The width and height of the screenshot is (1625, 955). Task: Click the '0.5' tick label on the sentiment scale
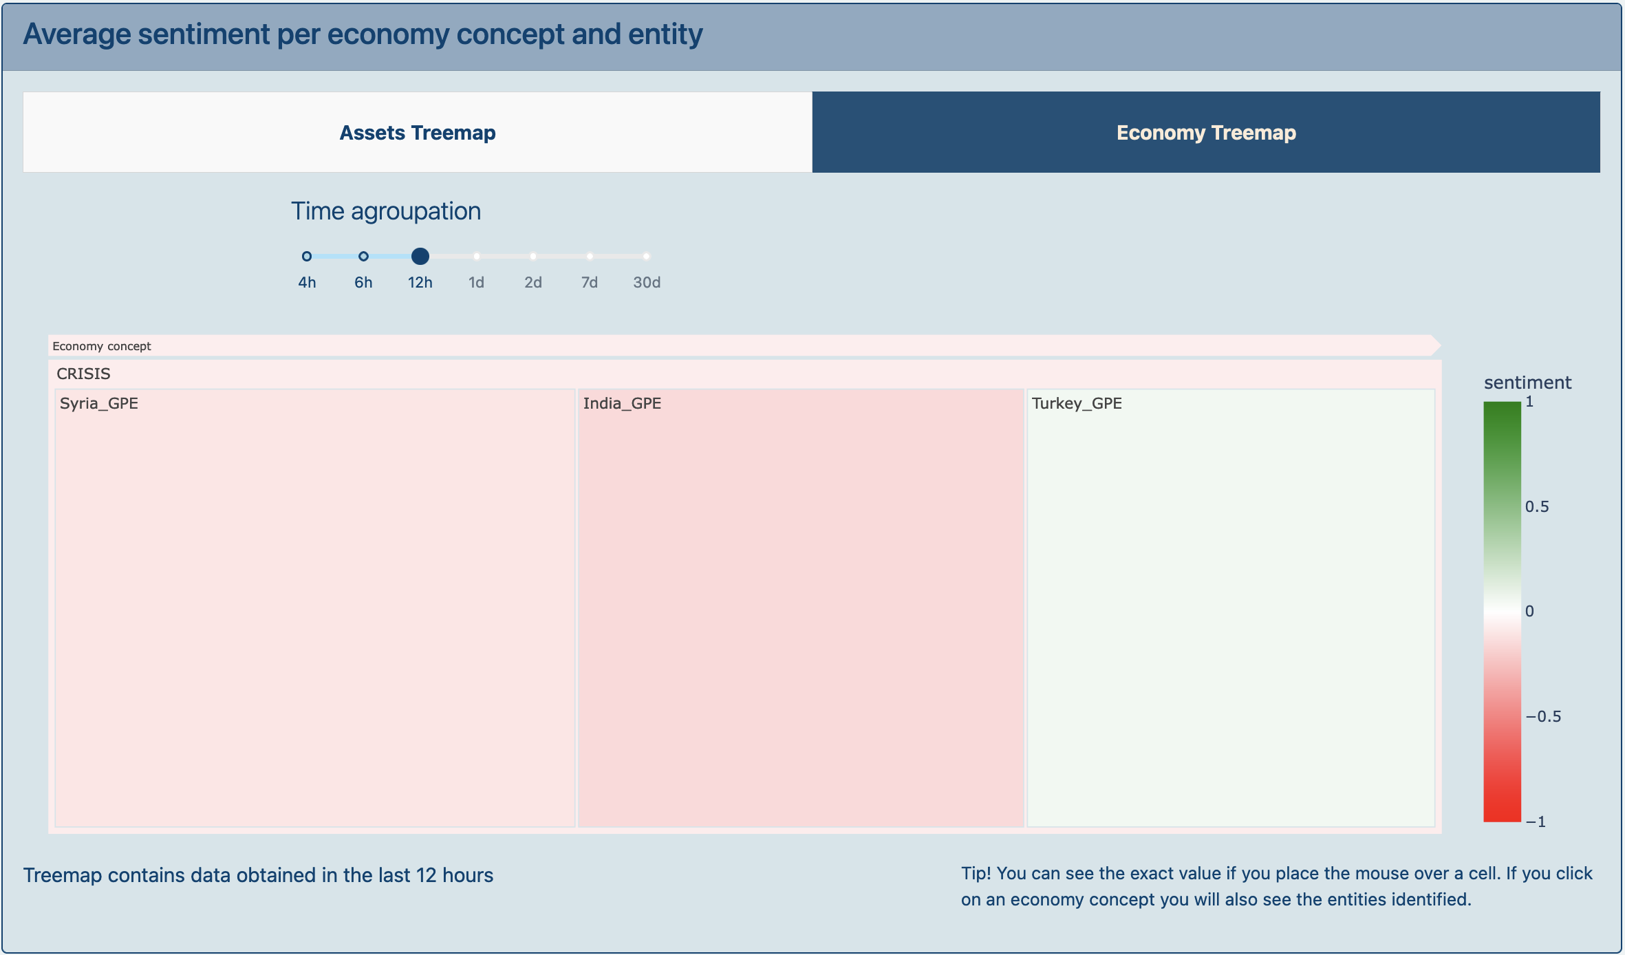(x=1537, y=507)
